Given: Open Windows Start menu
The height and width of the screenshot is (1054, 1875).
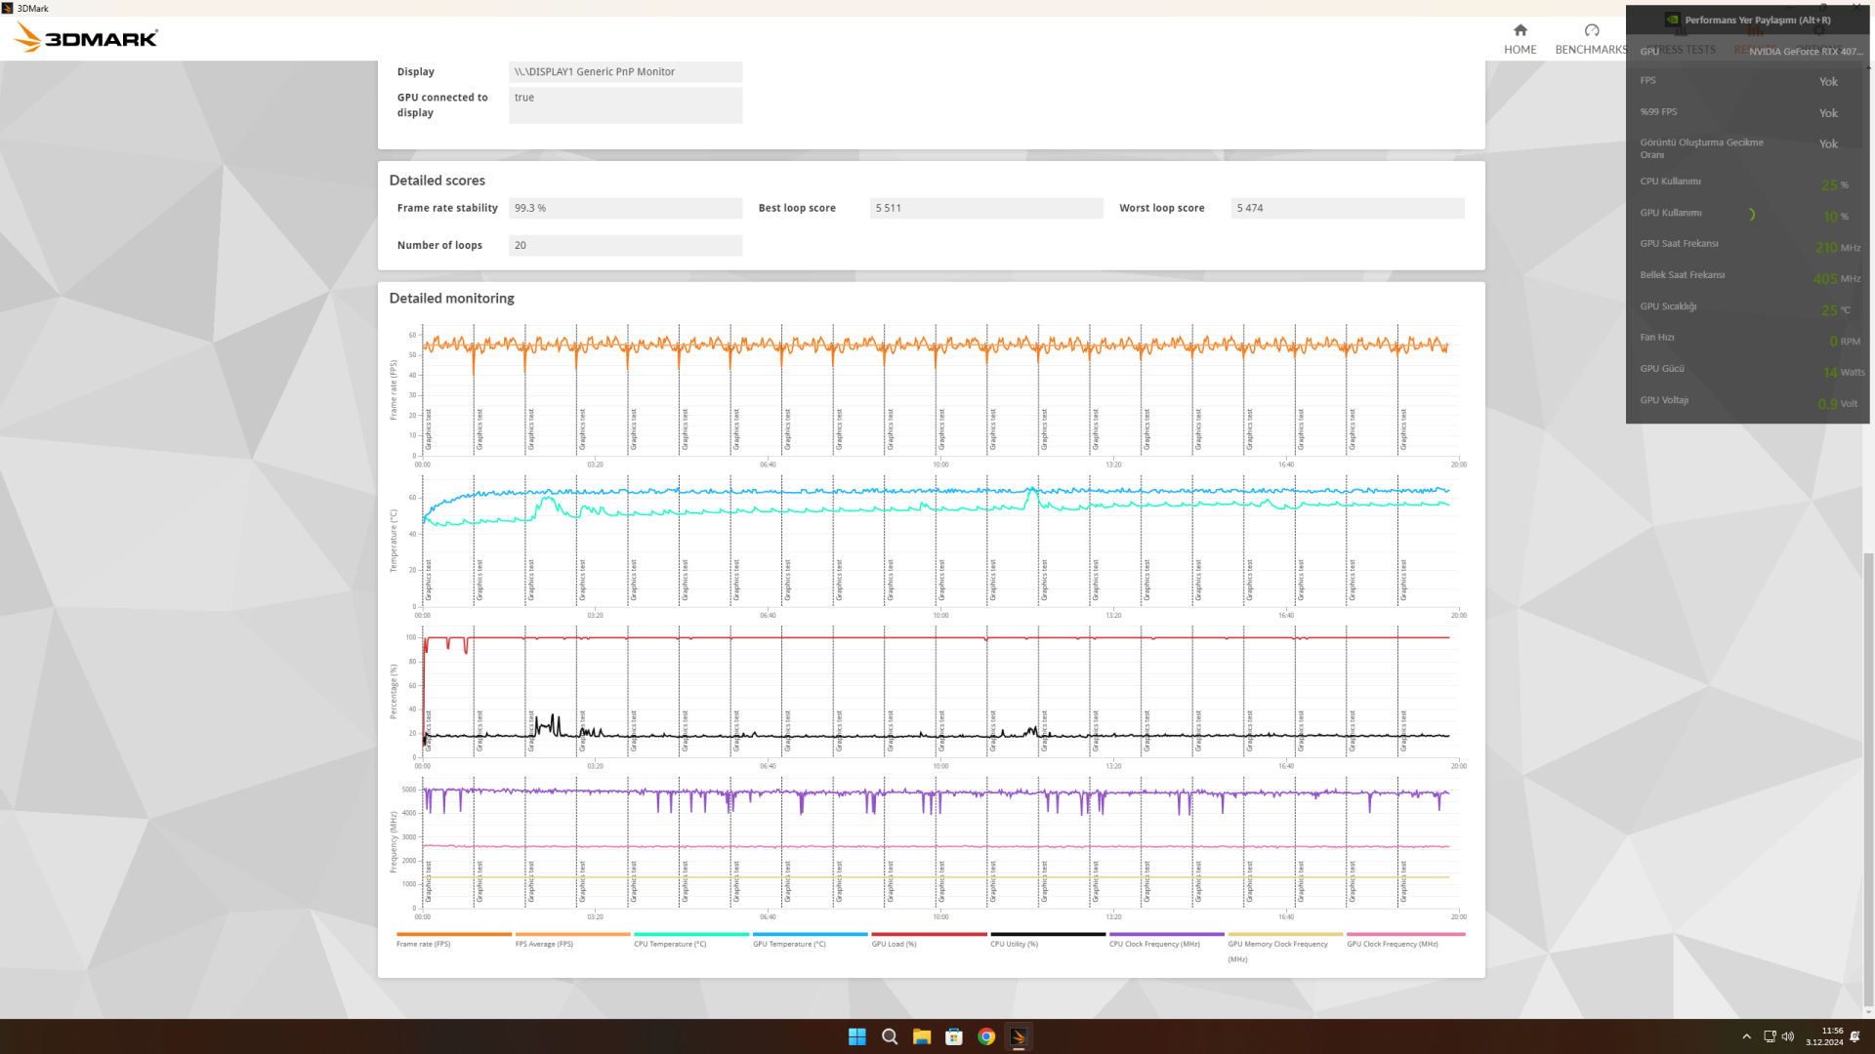Looking at the screenshot, I should point(856,1036).
